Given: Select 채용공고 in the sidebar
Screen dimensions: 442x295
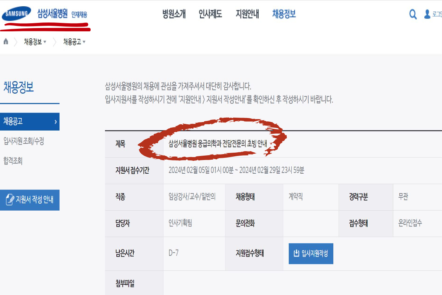Looking at the screenshot, I should click(29, 122).
